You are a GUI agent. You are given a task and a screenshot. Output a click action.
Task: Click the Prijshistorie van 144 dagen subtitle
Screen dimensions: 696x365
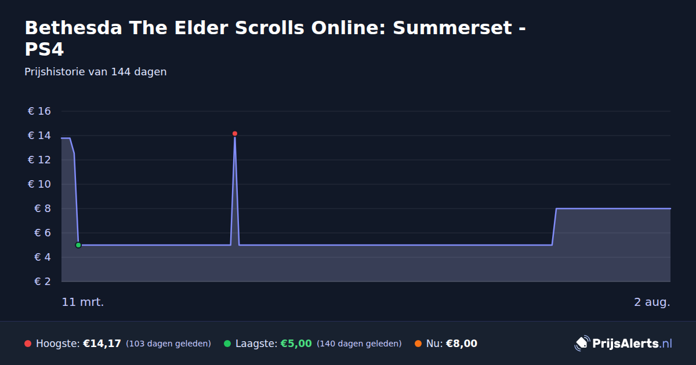pyautogui.click(x=96, y=72)
